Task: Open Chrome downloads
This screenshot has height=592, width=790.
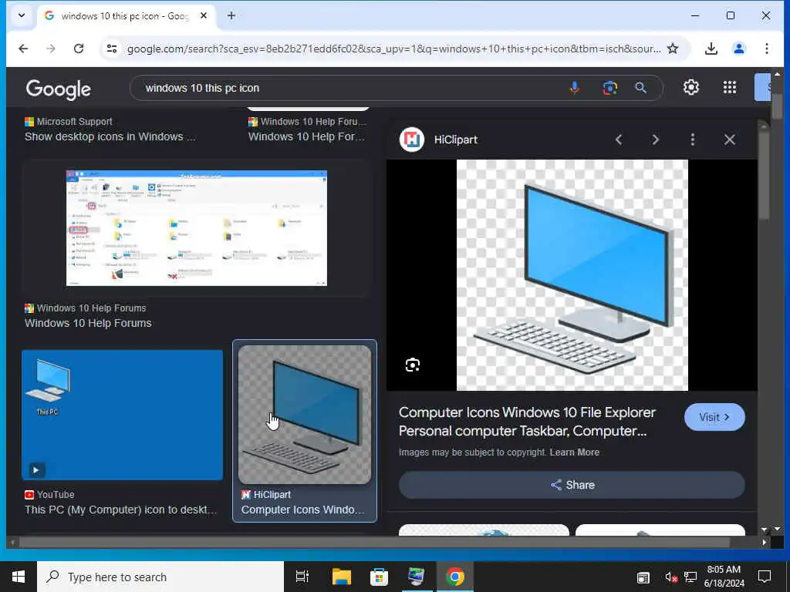Action: 711,49
